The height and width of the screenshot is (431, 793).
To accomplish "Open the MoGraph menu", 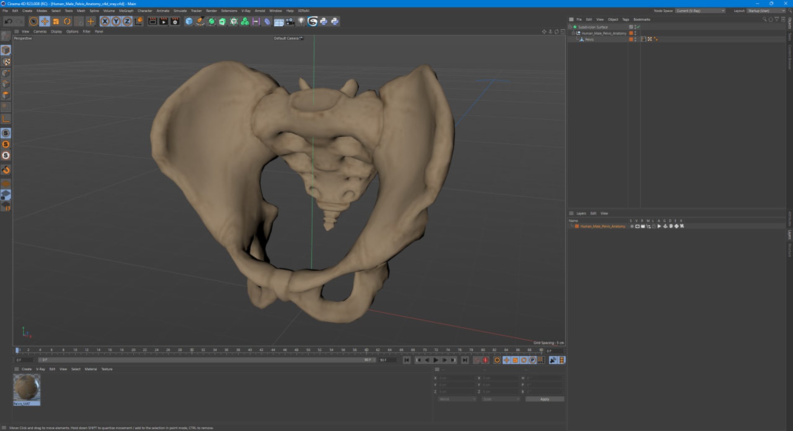I will (126, 11).
